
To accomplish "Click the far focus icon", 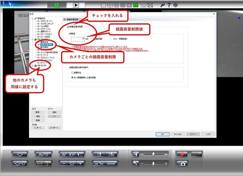I will coord(81,155).
